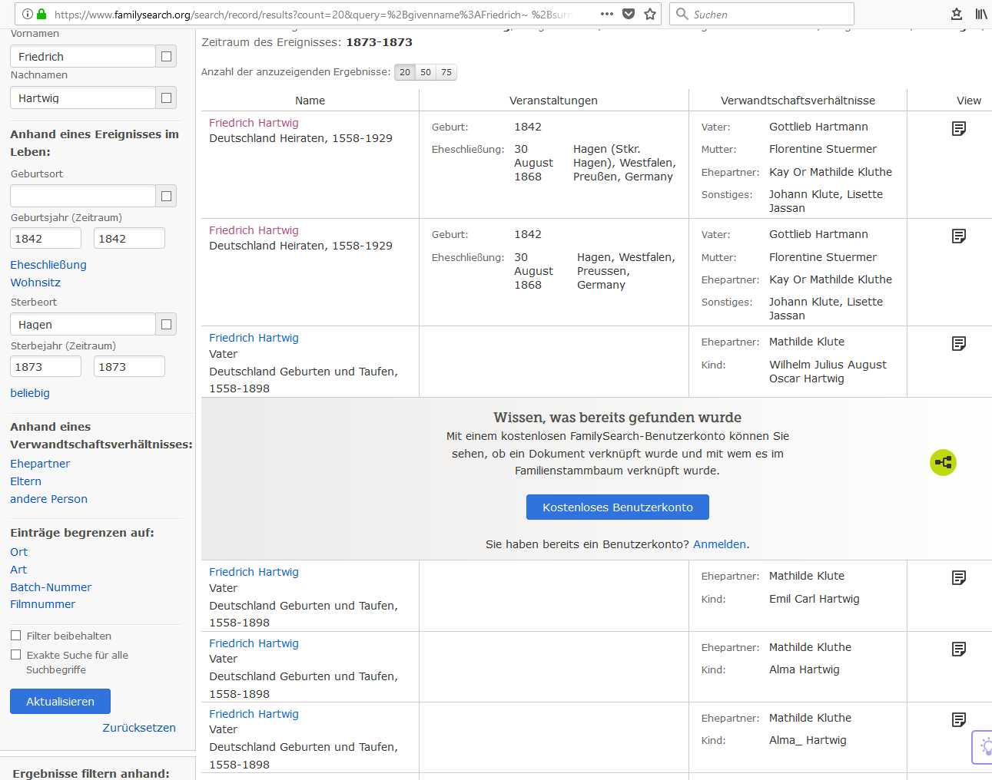Expand beliebig event option
This screenshot has width=992, height=780.
pos(30,393)
